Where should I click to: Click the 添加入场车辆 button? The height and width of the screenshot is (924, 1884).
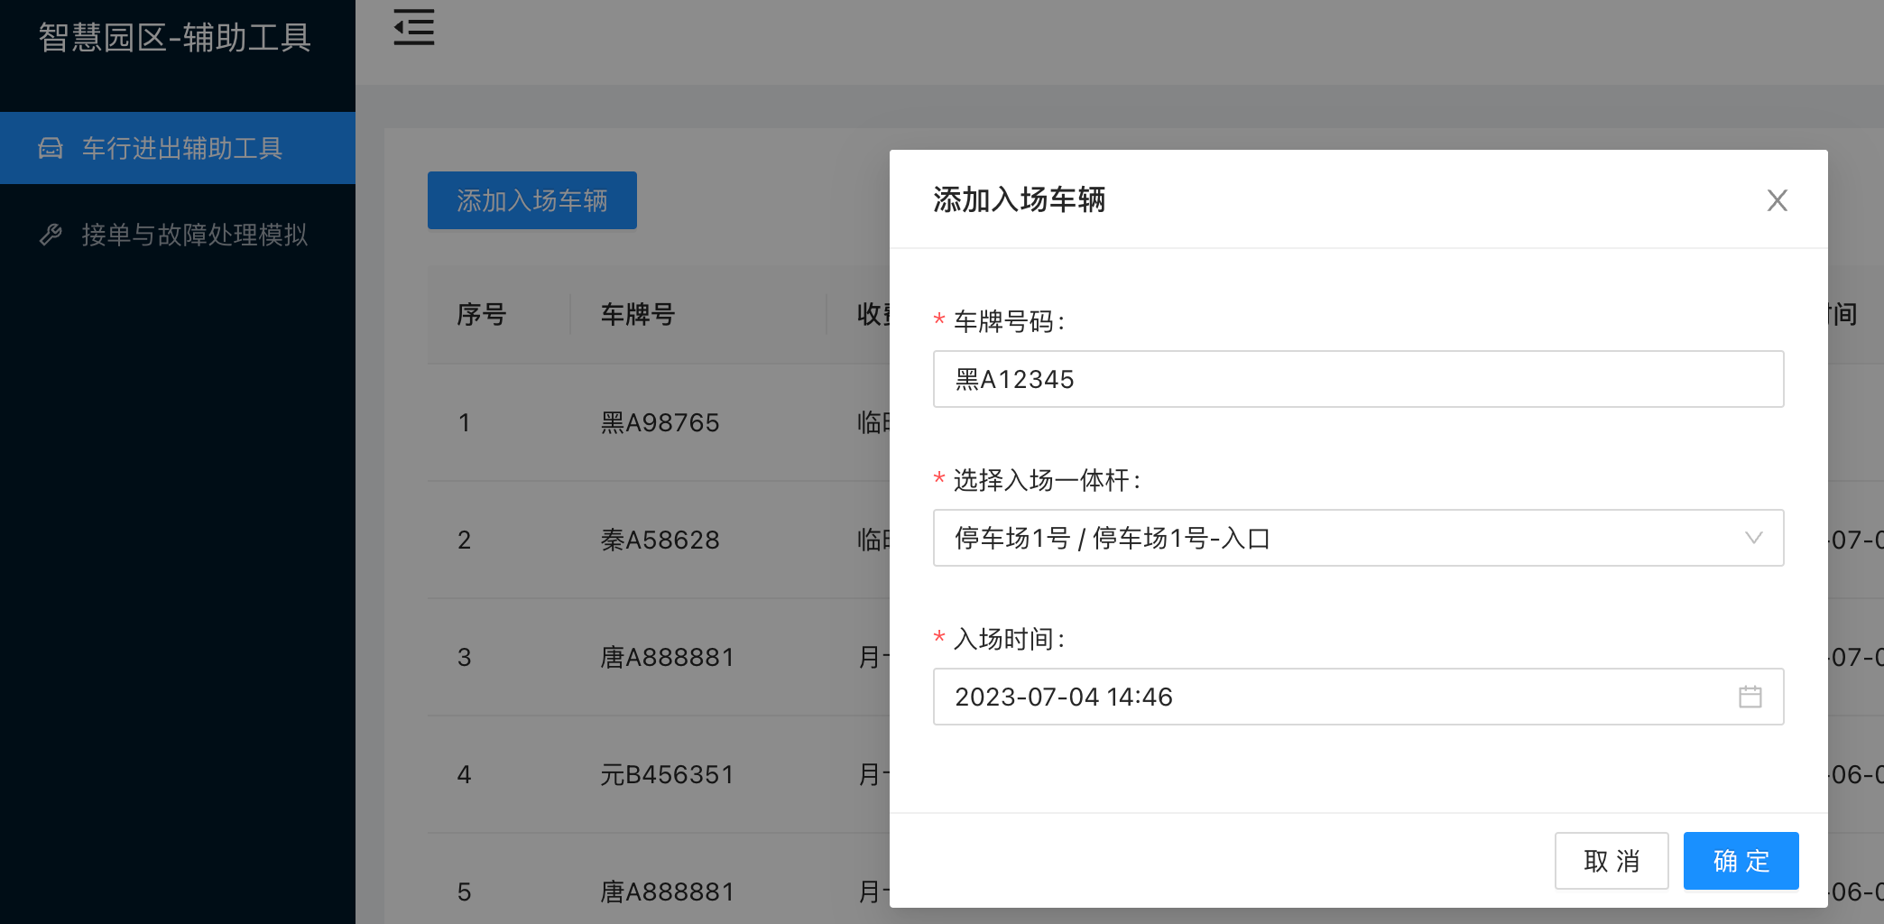coord(531,200)
